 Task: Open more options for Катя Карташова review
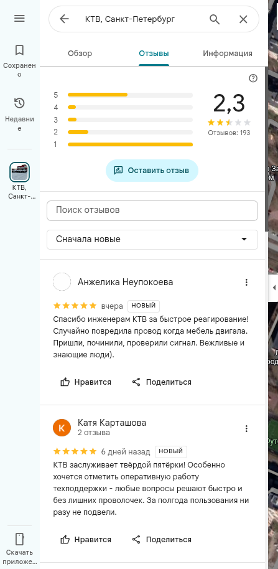(x=246, y=428)
